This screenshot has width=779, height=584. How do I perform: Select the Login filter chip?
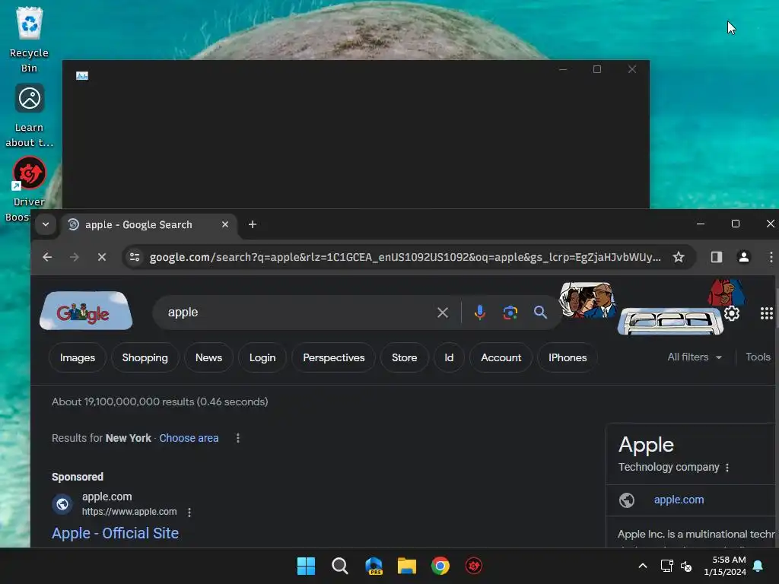pos(262,357)
